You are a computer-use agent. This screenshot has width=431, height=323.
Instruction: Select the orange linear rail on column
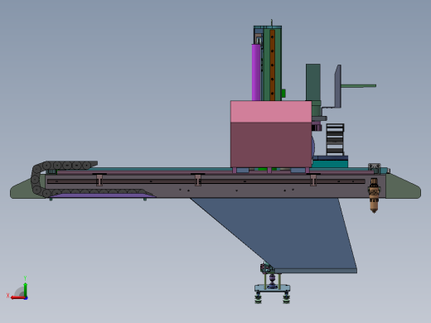click(x=273, y=65)
